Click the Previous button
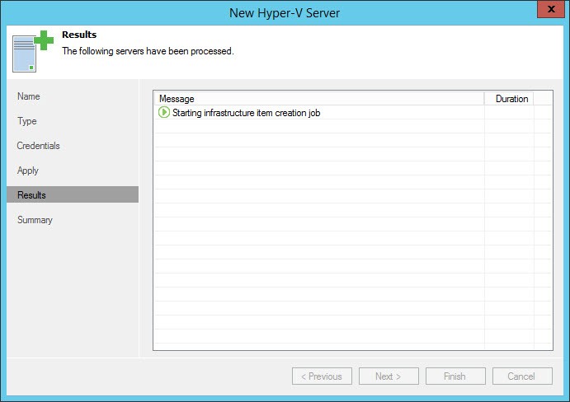 point(322,376)
